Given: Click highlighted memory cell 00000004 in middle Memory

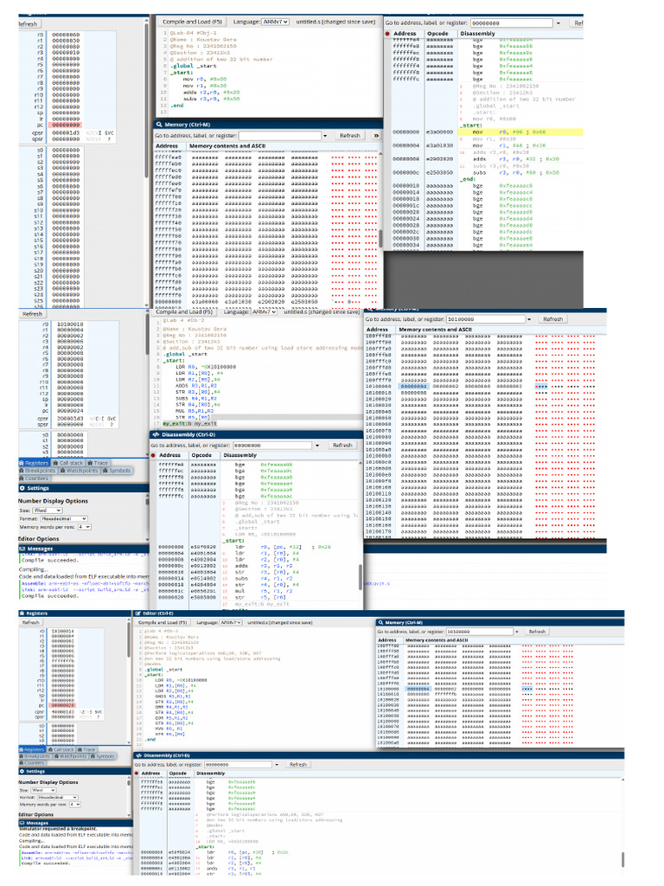Looking at the screenshot, I should point(414,387).
